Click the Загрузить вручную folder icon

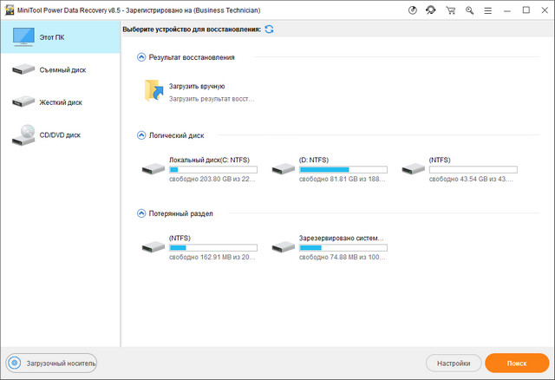[x=153, y=91]
